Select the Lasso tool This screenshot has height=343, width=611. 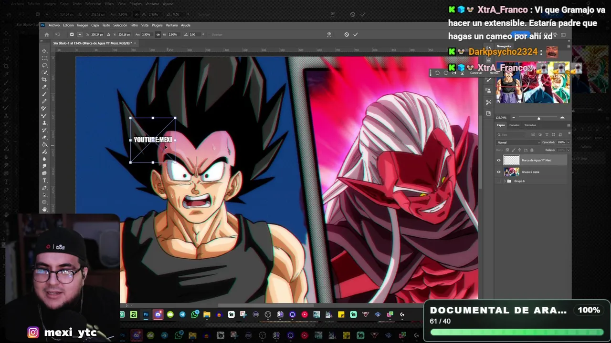44,65
